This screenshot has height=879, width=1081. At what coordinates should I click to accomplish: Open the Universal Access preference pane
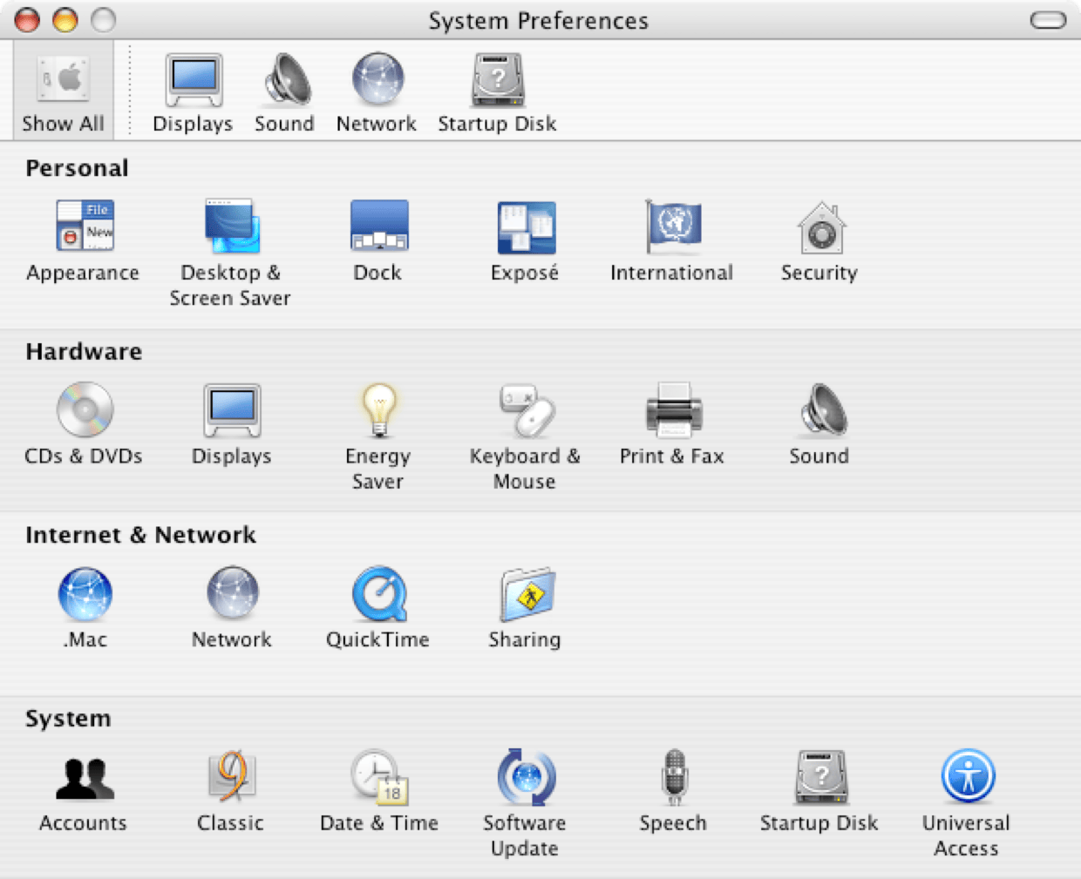tap(967, 803)
